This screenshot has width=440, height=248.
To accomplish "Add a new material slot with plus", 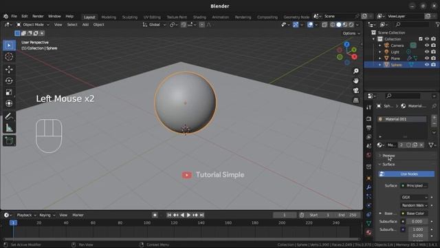I will 434,118.
